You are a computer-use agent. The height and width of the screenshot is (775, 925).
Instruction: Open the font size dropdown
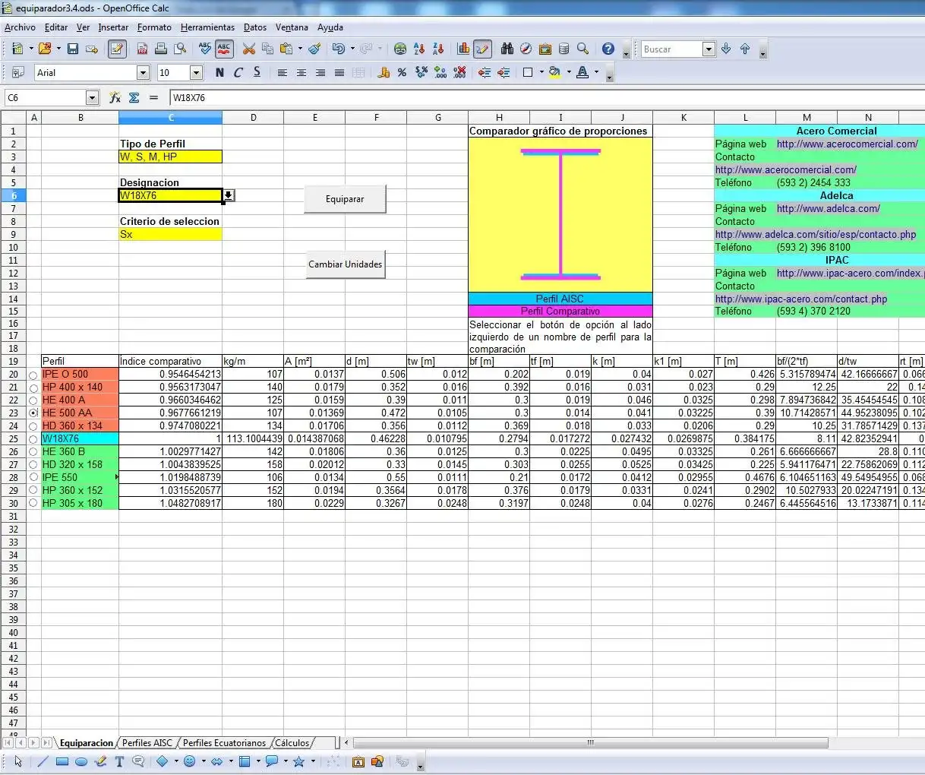[195, 72]
